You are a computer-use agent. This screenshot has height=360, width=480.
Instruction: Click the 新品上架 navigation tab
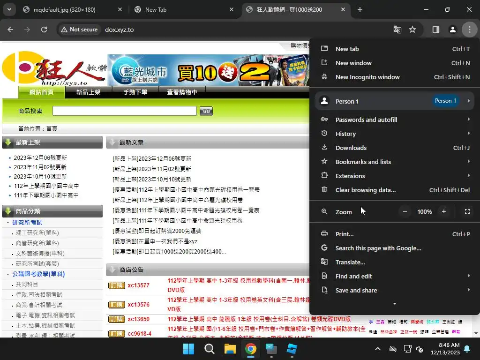[88, 92]
